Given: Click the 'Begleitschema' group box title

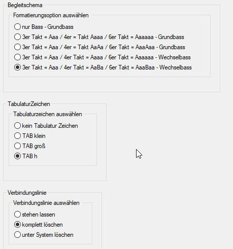Looking at the screenshot, I should 25,5.
